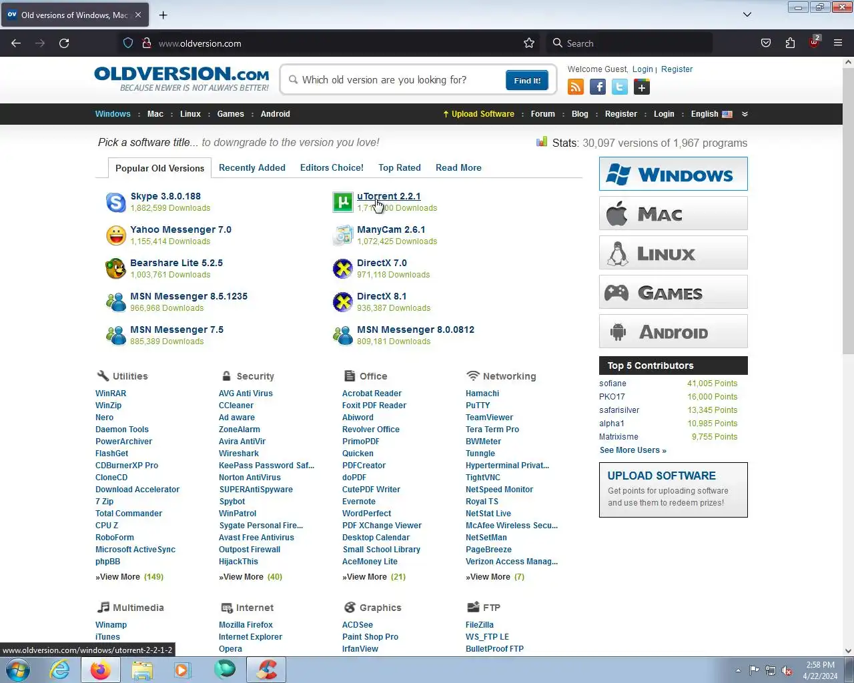Click the large Windows platform button

pyautogui.click(x=673, y=174)
